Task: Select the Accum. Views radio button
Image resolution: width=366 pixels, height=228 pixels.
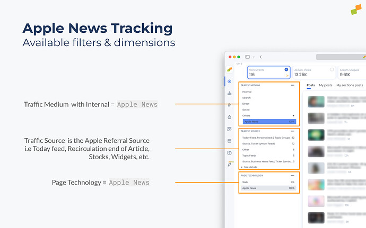Action: pyautogui.click(x=332, y=69)
